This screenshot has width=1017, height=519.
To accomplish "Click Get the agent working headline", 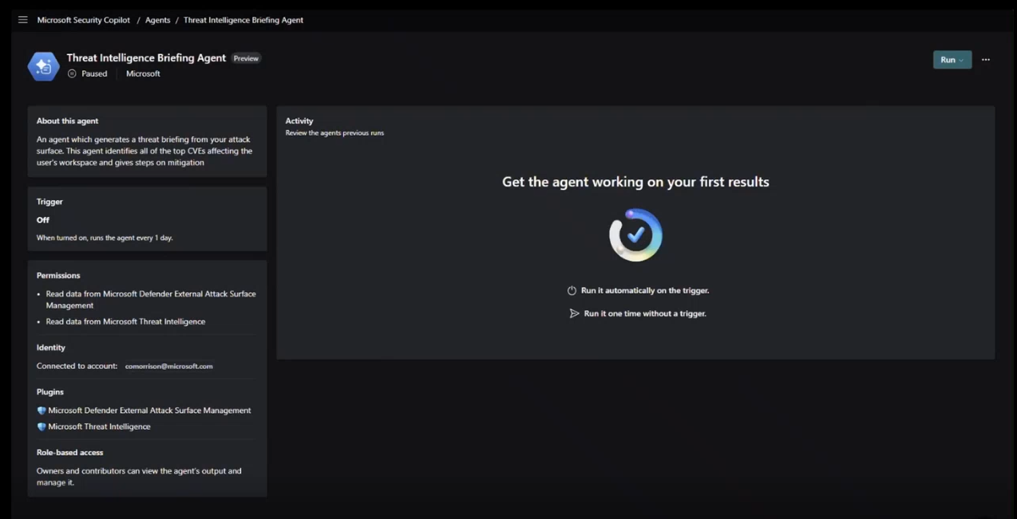I will click(635, 182).
